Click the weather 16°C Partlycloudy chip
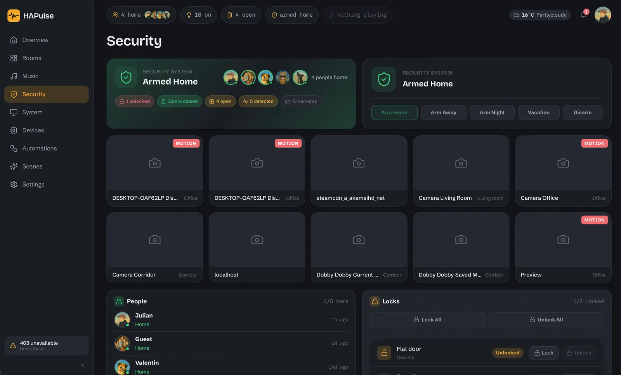Viewport: 621px width, 375px height. coord(540,15)
